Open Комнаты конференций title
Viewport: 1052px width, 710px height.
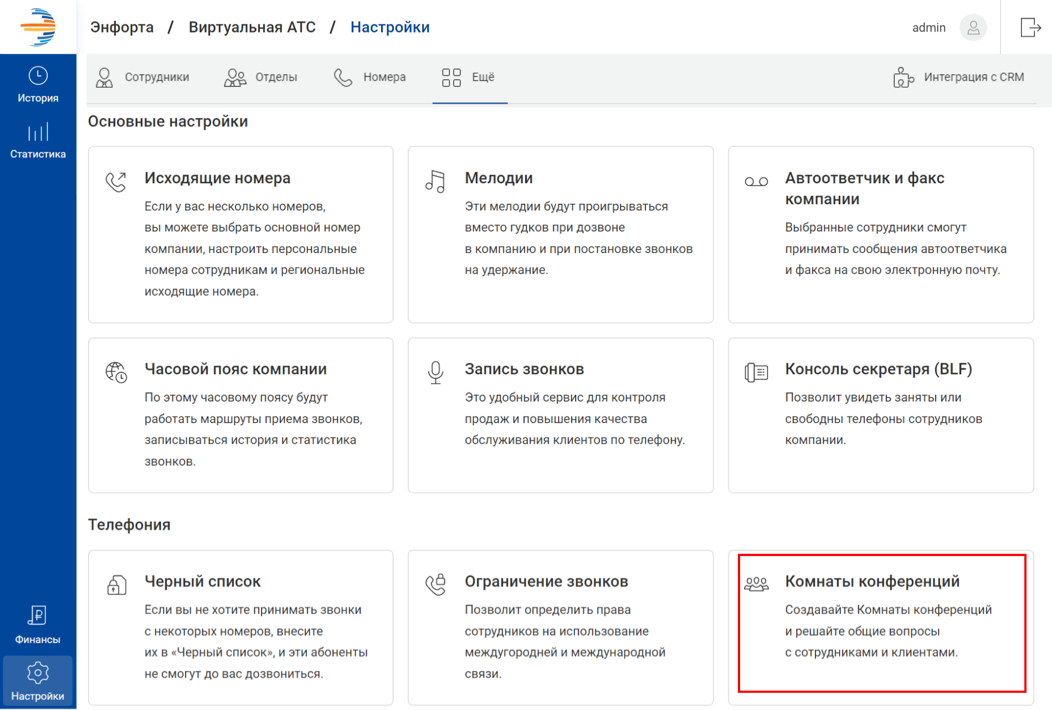tap(872, 581)
